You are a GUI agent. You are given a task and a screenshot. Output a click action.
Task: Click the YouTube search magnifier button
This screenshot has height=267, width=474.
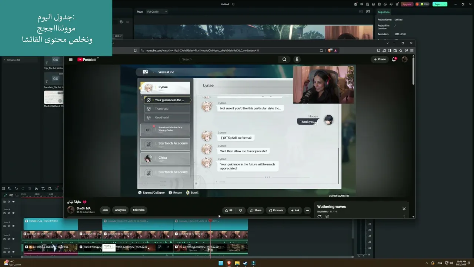[x=284, y=59]
